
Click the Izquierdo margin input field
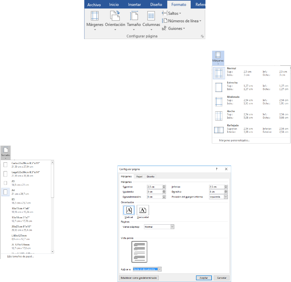coord(155,192)
